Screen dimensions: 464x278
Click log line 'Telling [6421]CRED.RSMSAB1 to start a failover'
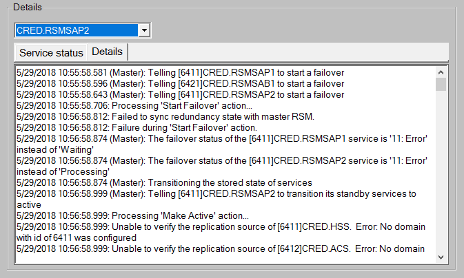point(180,84)
